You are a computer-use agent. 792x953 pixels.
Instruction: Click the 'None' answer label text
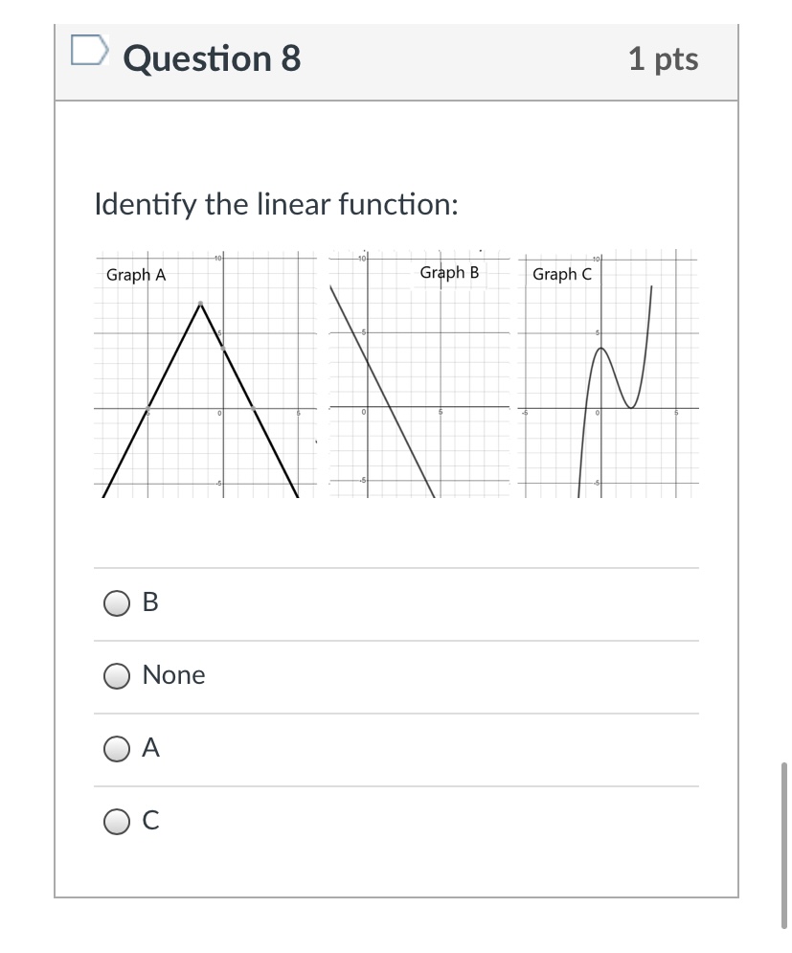(174, 675)
